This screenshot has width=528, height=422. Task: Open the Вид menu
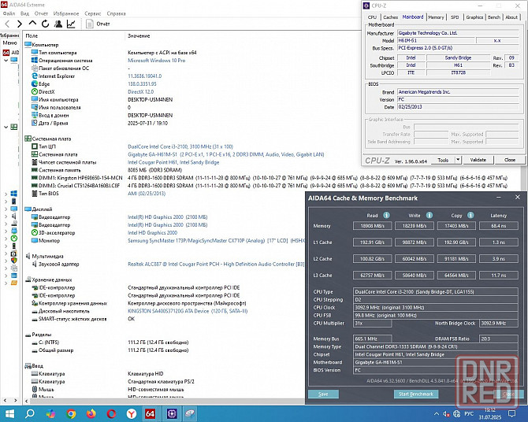point(24,13)
